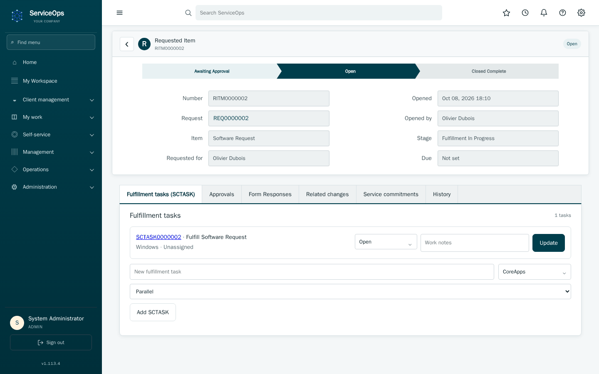
Task: Click the Awaiting Approval stage step
Action: [x=212, y=71]
